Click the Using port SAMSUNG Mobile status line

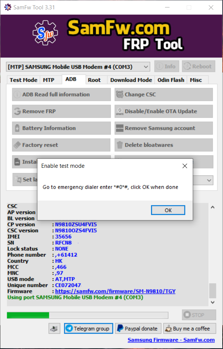coord(75,297)
